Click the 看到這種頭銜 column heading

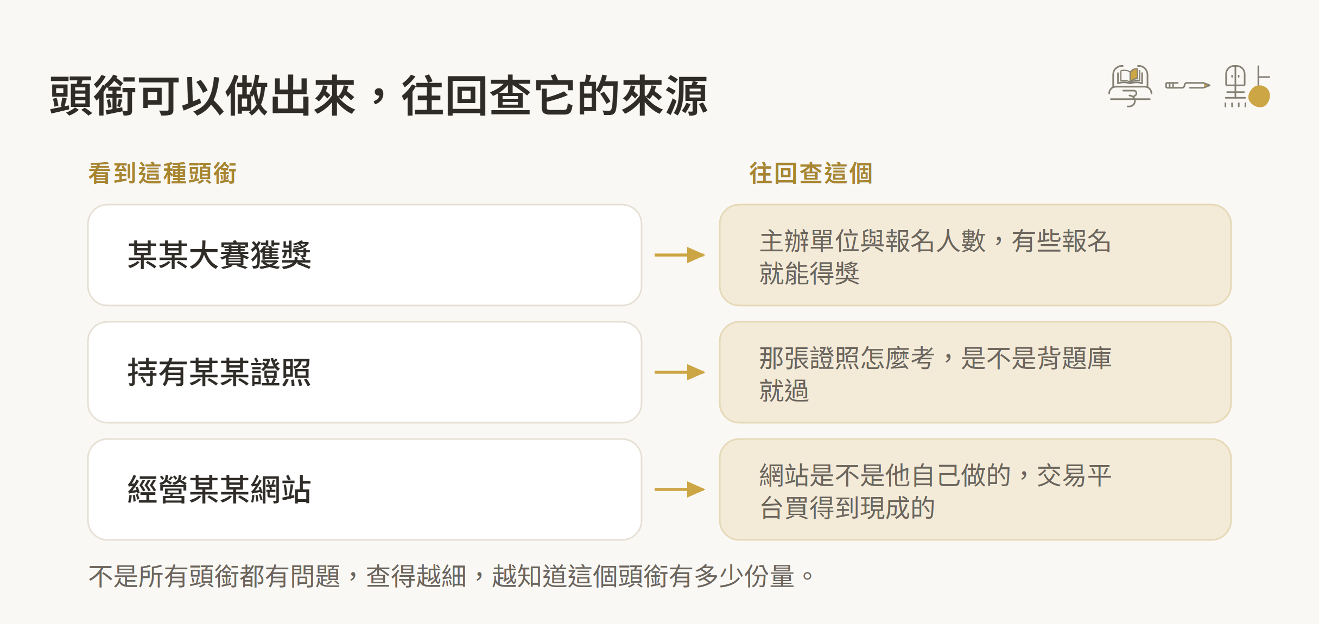coord(162,174)
